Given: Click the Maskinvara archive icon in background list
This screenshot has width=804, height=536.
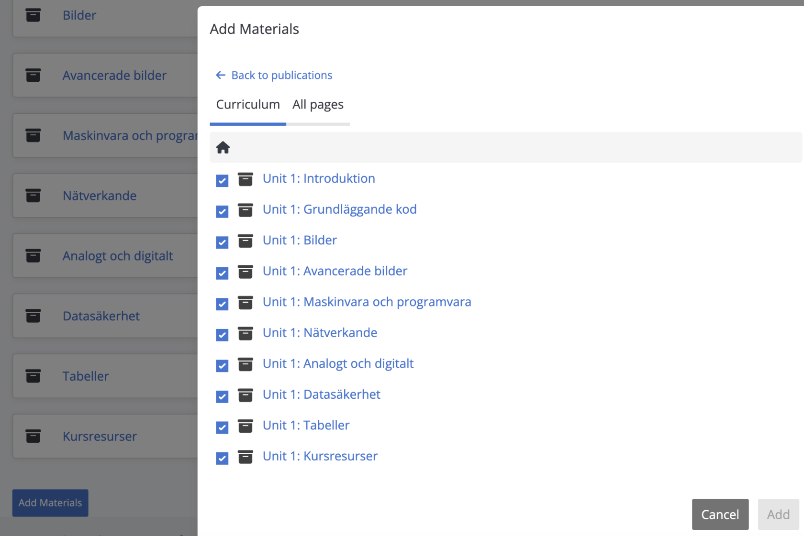Looking at the screenshot, I should tap(33, 135).
